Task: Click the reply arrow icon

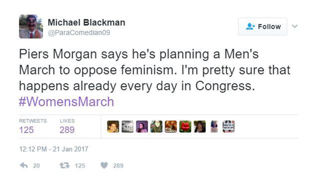Action: 24,166
